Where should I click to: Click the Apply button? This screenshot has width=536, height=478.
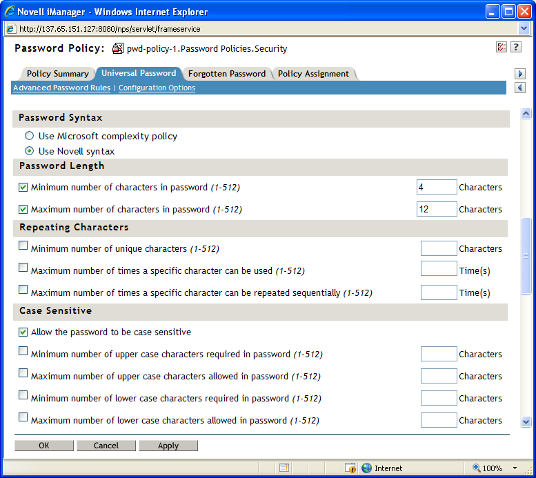(x=168, y=445)
